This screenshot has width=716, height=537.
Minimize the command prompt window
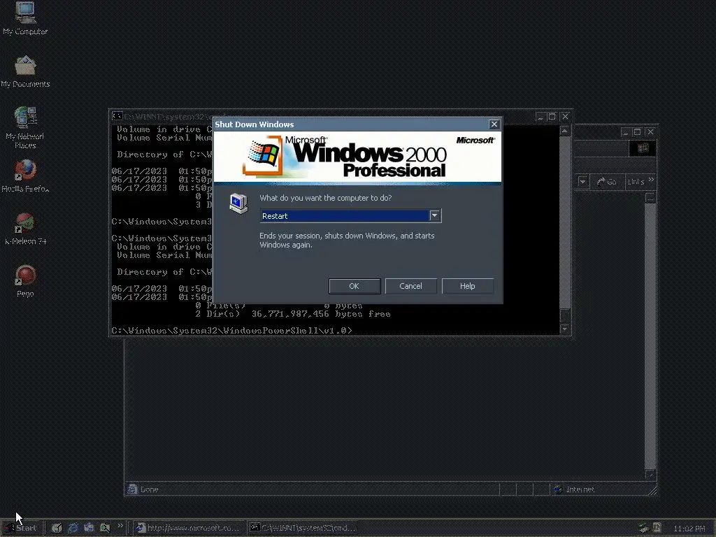click(540, 117)
